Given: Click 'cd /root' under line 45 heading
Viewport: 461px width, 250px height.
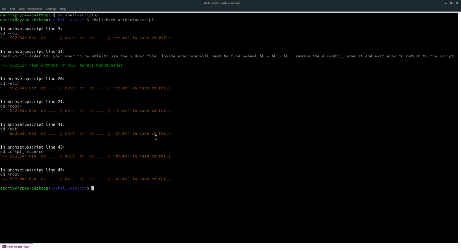Looking at the screenshot, I should point(10,174).
